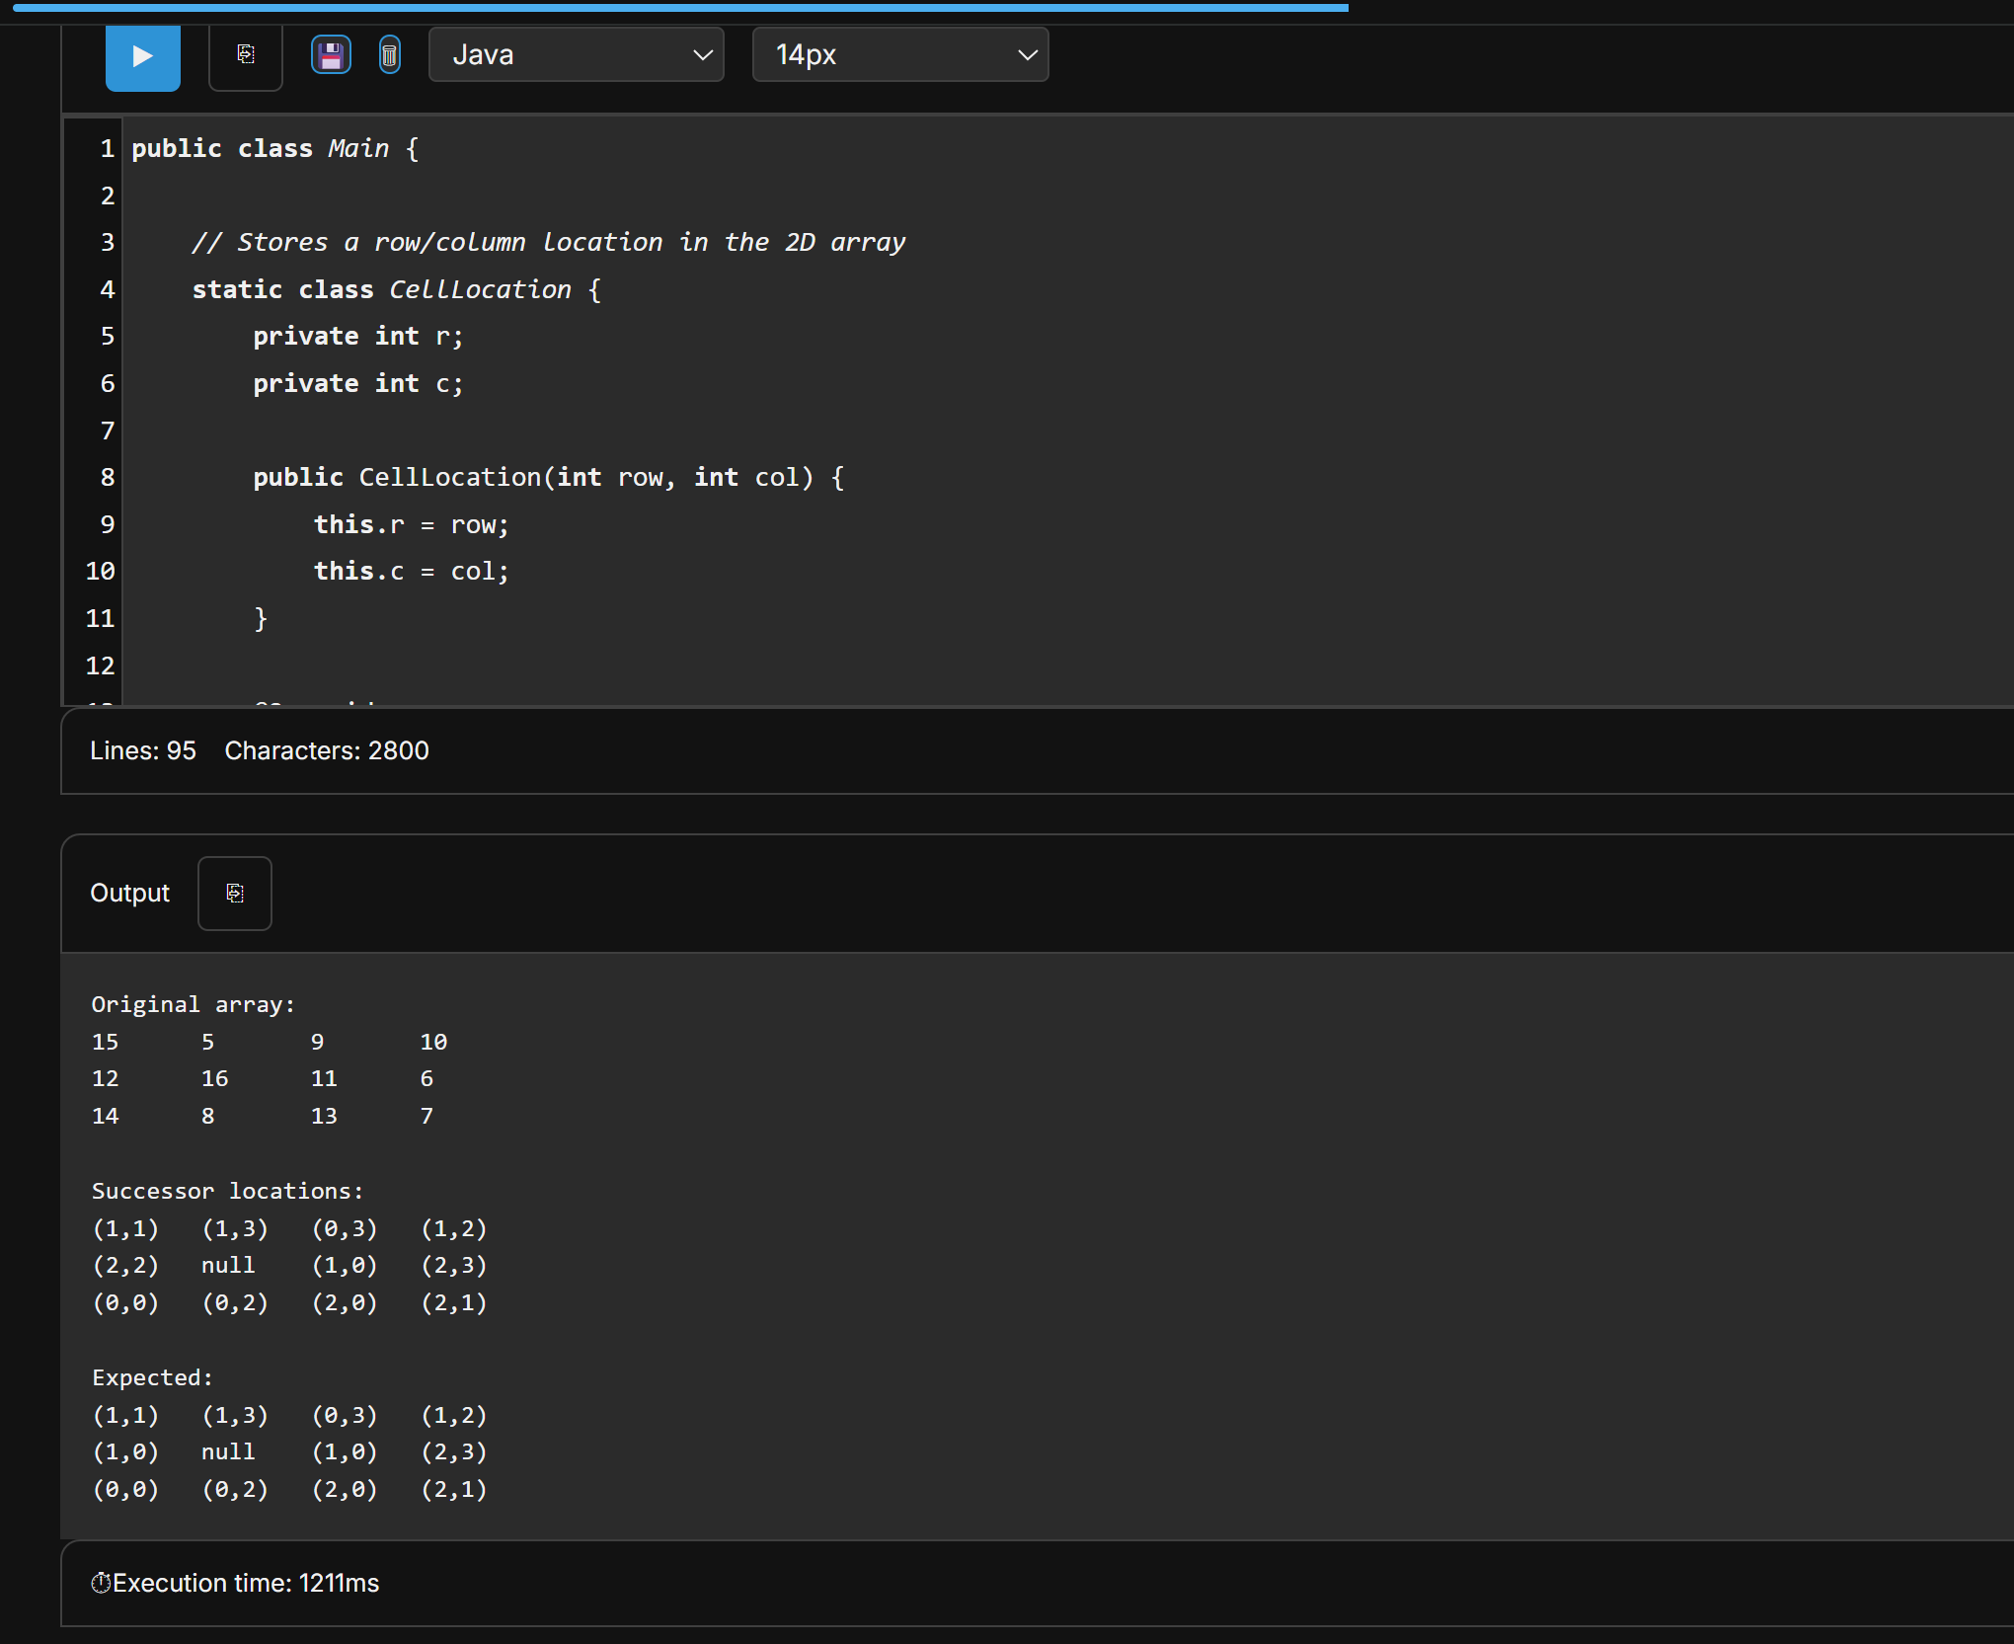Click the 'Expected:' heading in output

(x=152, y=1377)
